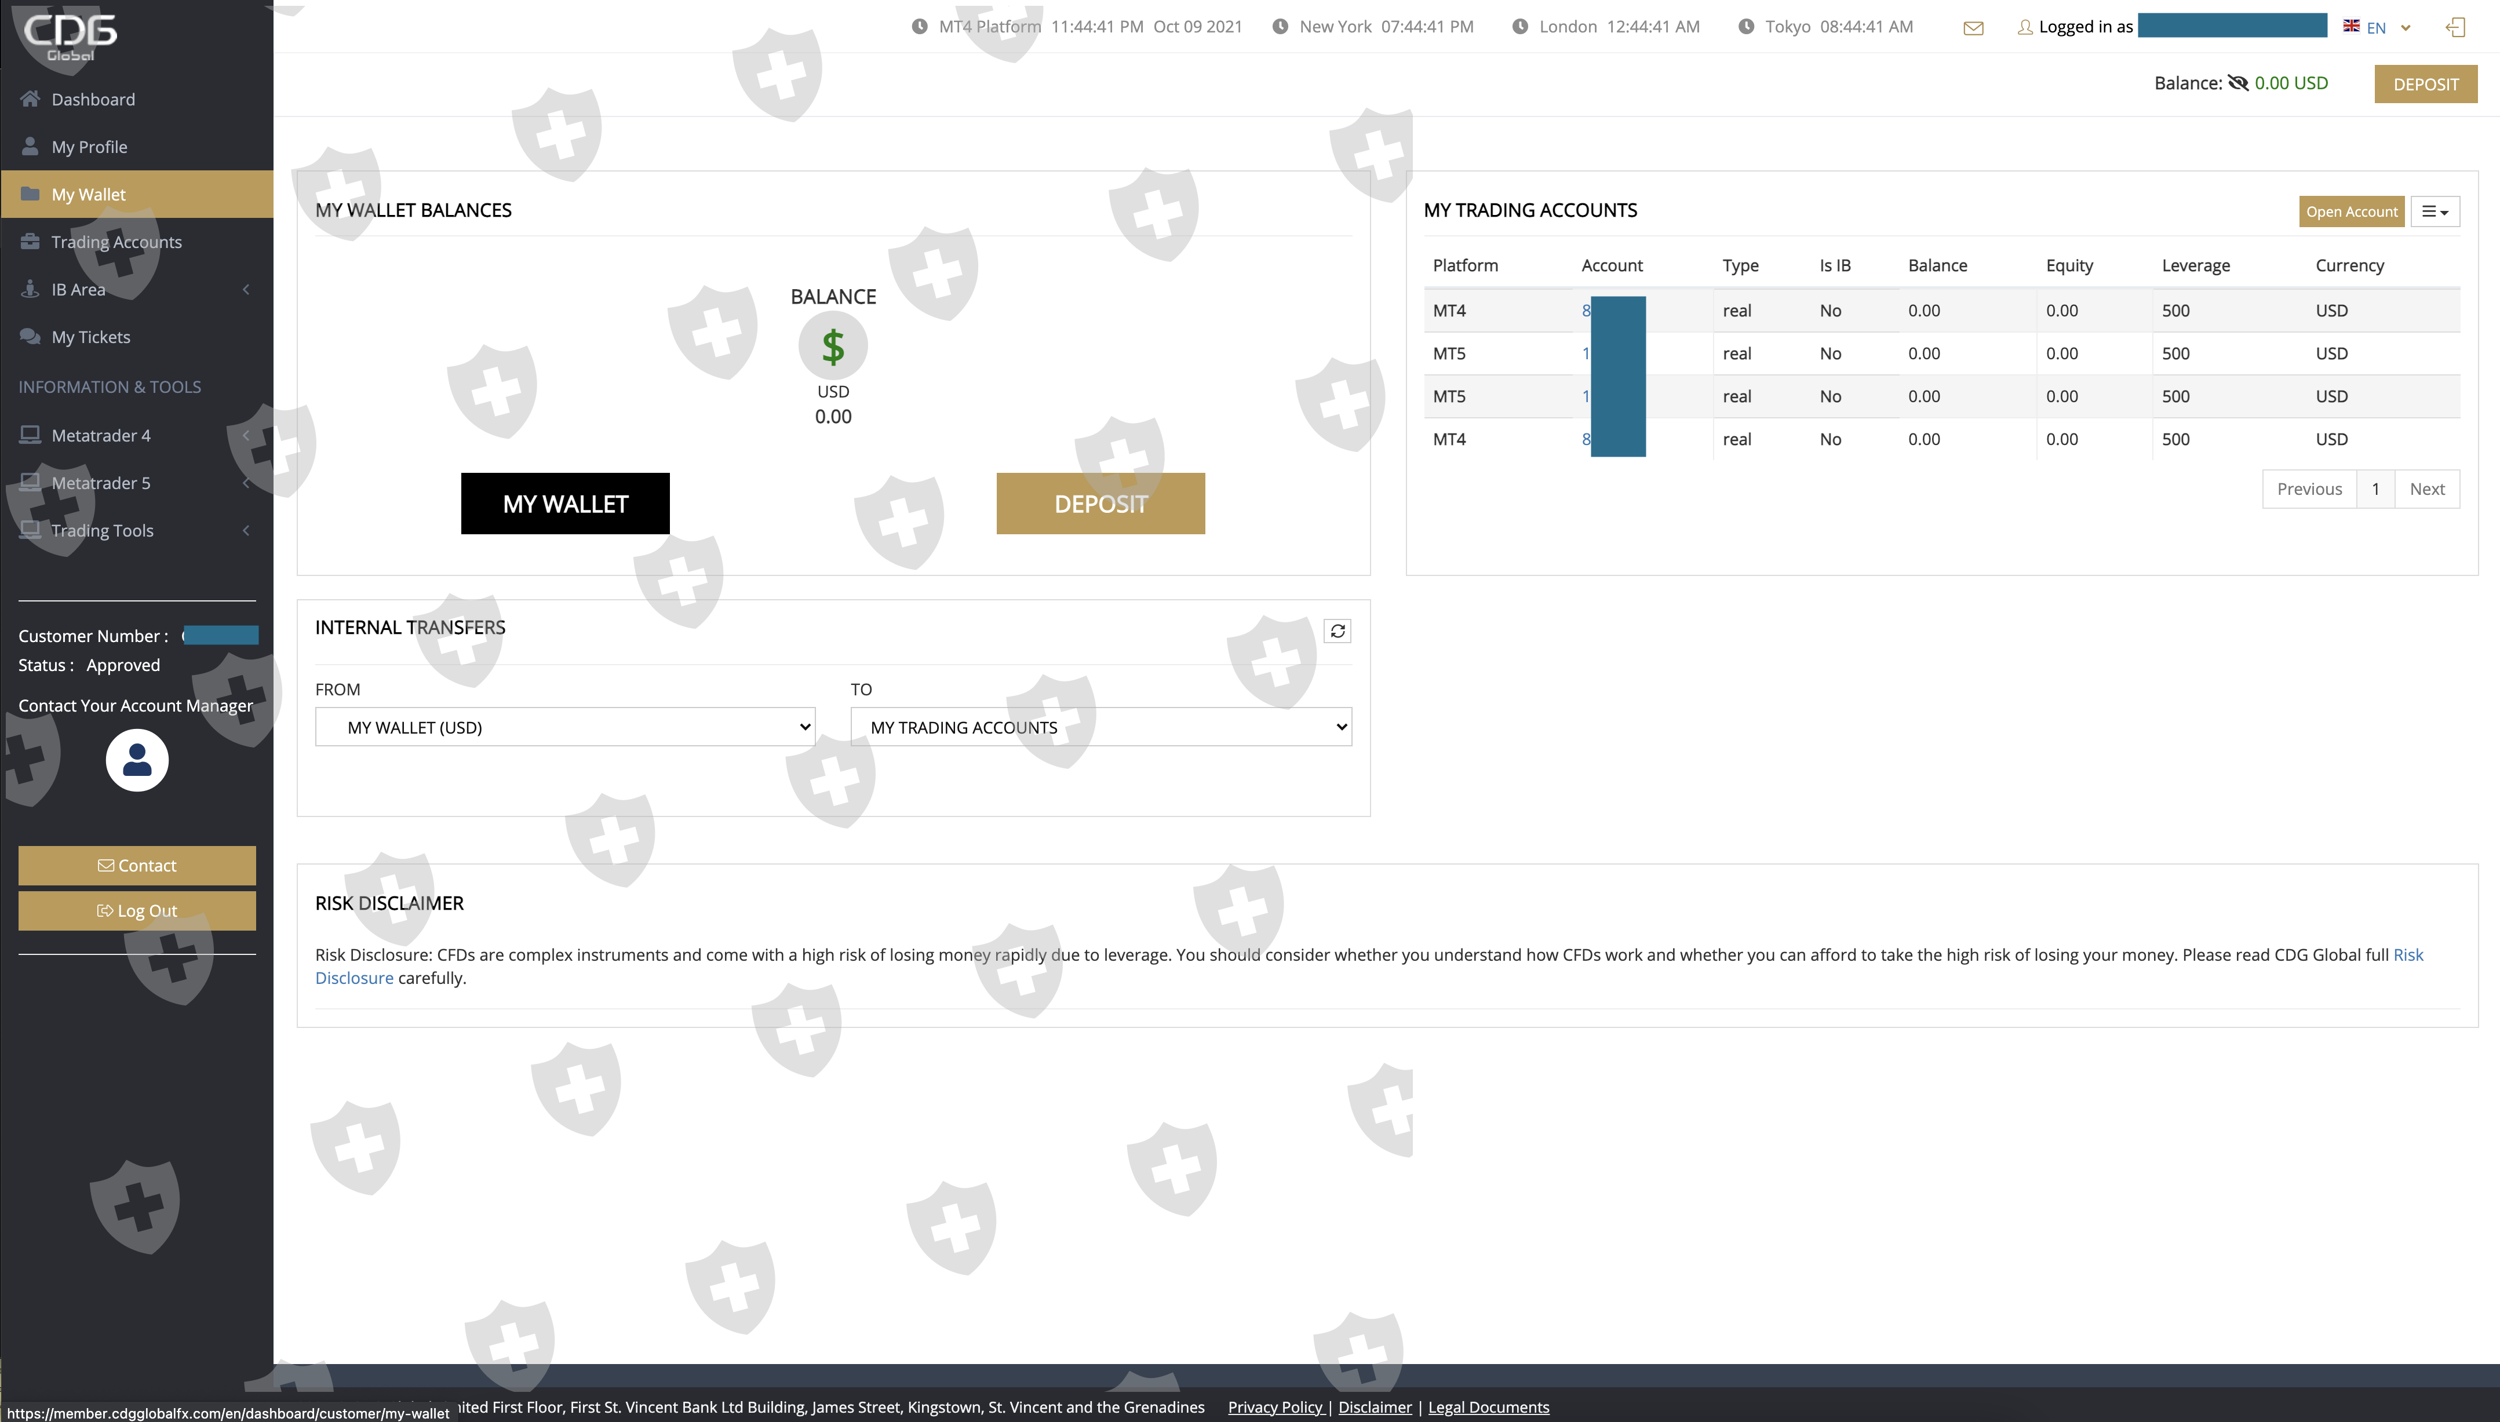Image resolution: width=2500 pixels, height=1422 pixels.
Task: Click the UK flag language icon
Action: pyautogui.click(x=2352, y=27)
